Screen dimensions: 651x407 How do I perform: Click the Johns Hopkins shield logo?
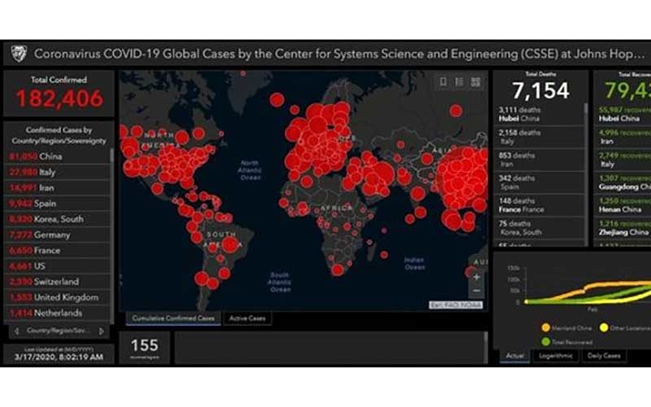click(18, 54)
